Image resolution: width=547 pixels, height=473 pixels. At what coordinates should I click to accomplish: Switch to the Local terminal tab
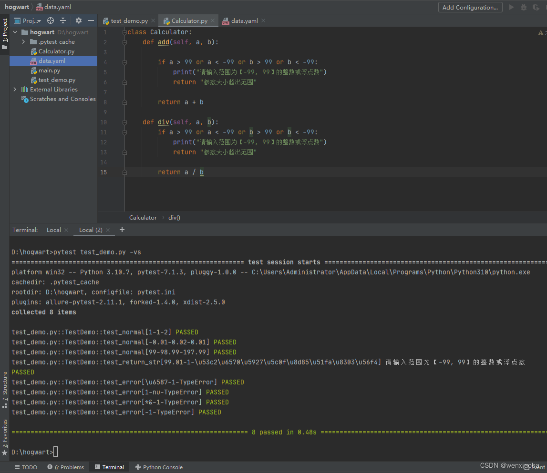click(53, 230)
